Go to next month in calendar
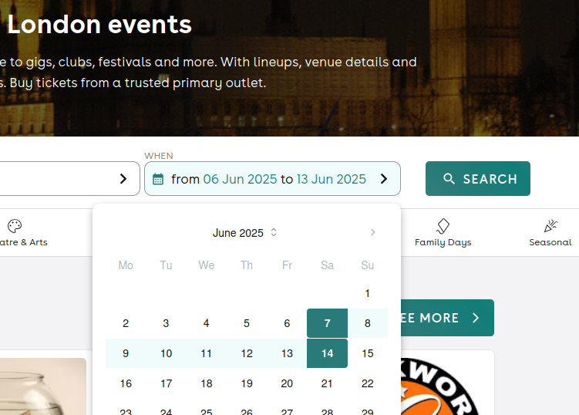Viewport: 579px width, 415px height. click(373, 232)
